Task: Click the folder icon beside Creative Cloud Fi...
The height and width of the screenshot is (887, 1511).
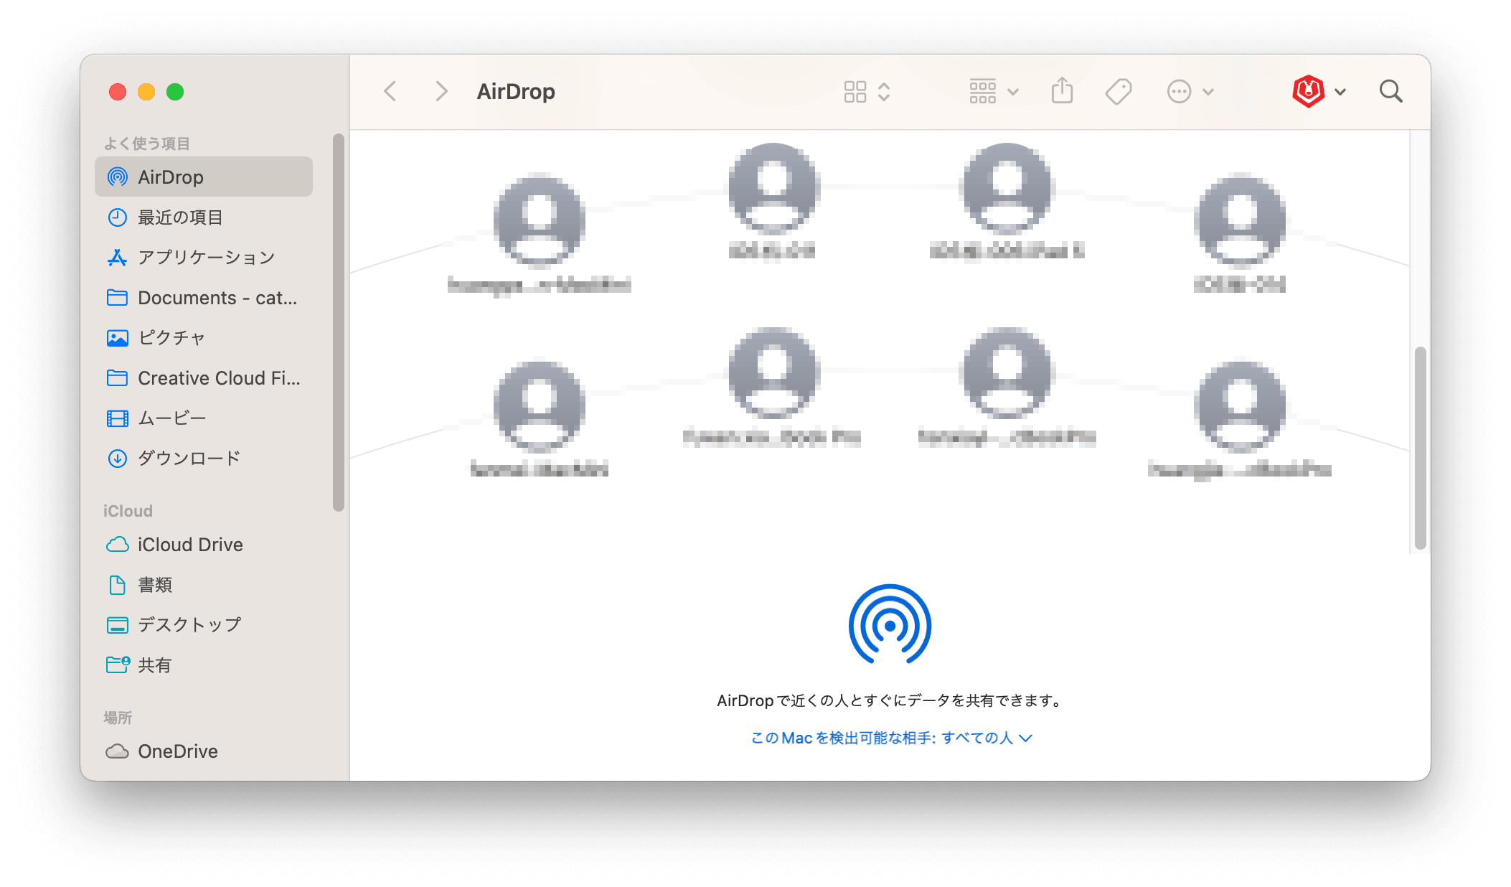Action: [x=118, y=378]
